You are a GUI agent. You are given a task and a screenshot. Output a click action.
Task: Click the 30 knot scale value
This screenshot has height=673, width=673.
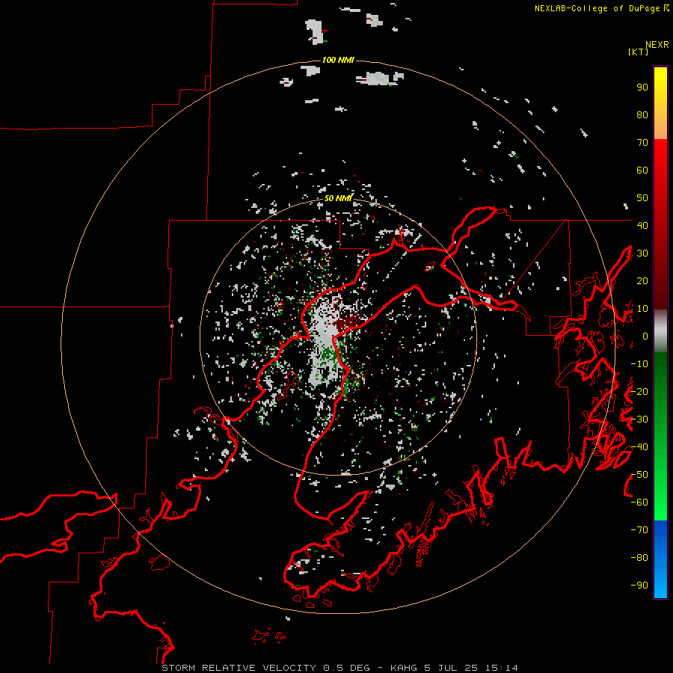(642, 253)
